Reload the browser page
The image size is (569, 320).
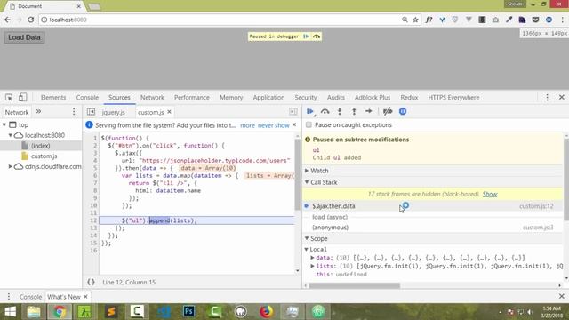pos(30,20)
